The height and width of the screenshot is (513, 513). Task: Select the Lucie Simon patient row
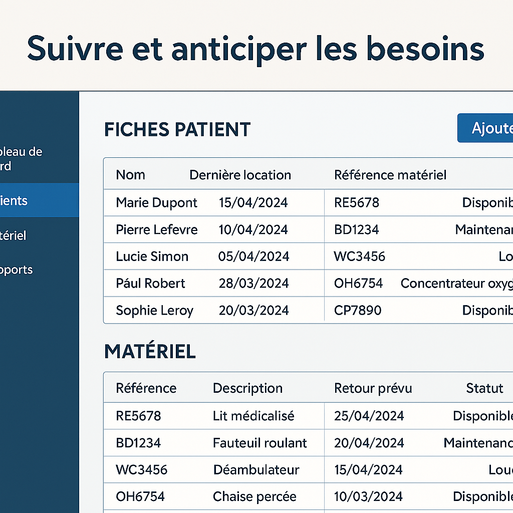(x=308, y=256)
